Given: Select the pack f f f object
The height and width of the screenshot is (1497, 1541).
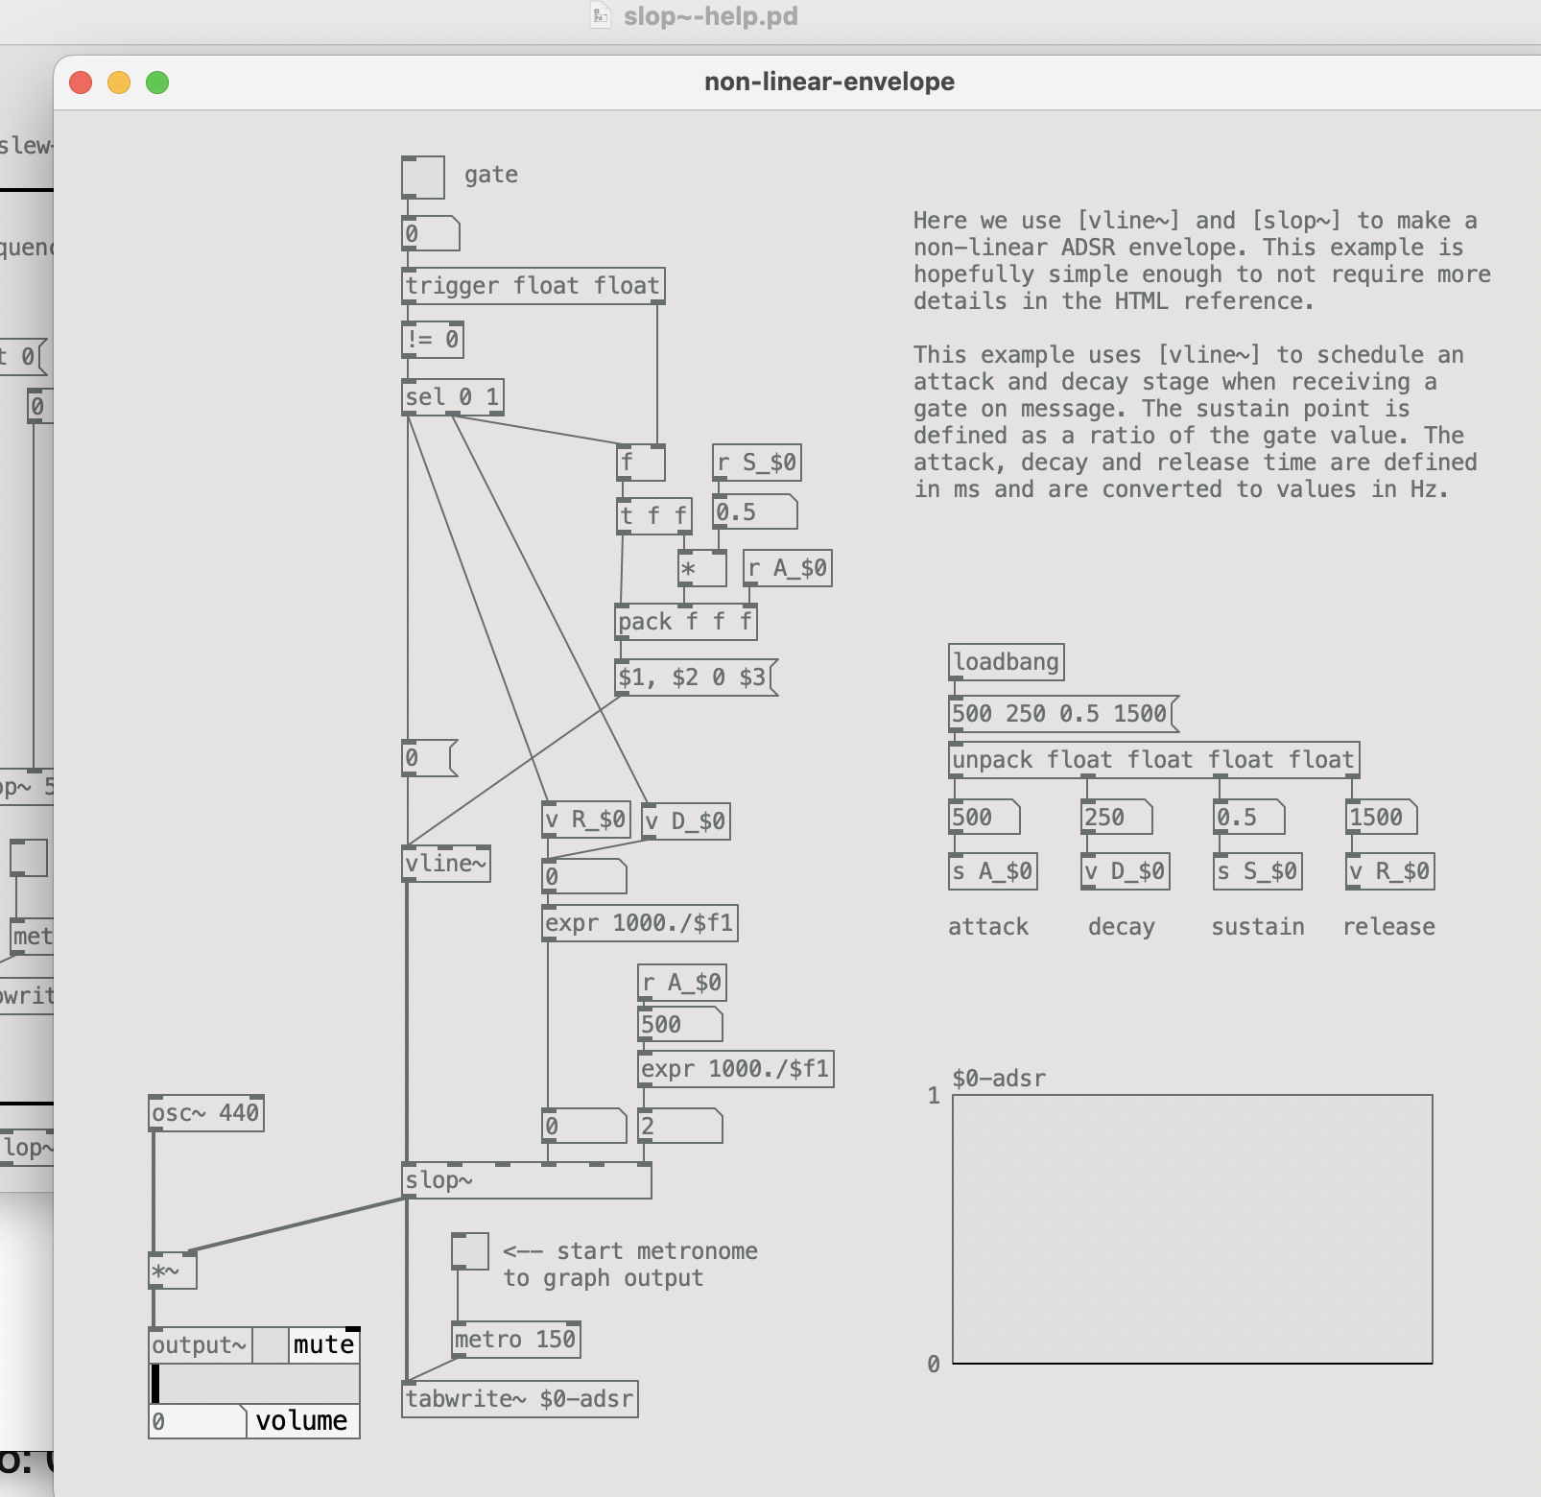Looking at the screenshot, I should click(x=686, y=622).
